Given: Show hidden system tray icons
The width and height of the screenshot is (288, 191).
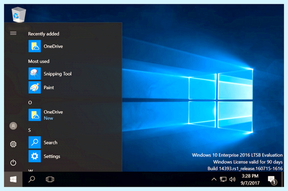Looking at the screenshot, I should click(x=214, y=179).
